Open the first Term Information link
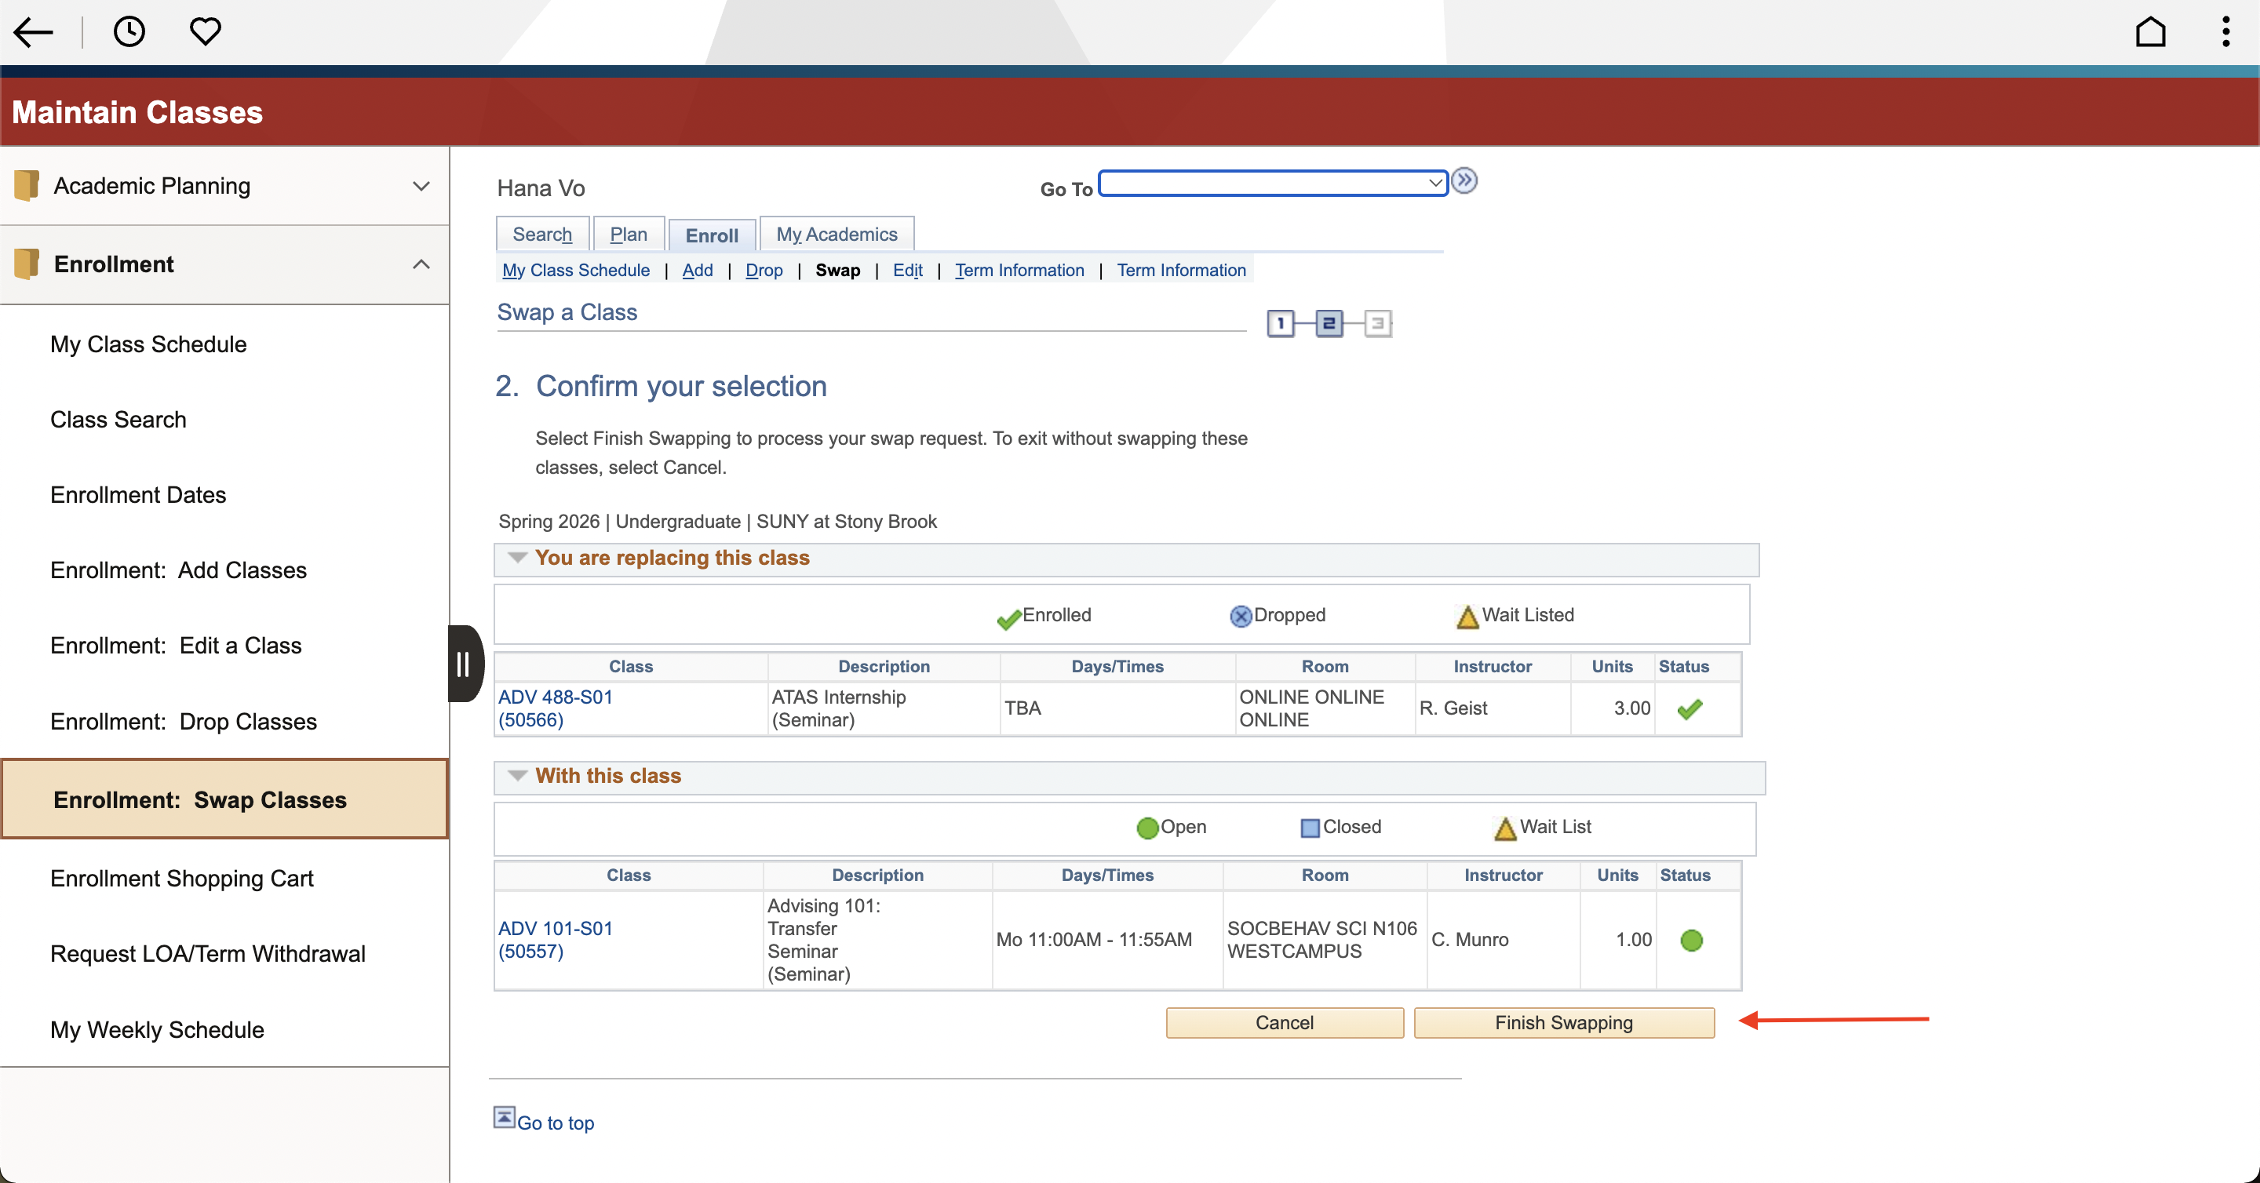The width and height of the screenshot is (2260, 1183). click(1019, 270)
